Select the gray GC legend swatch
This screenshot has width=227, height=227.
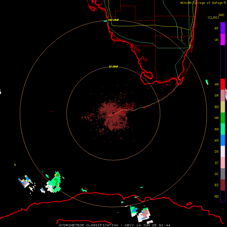[x=223, y=174]
